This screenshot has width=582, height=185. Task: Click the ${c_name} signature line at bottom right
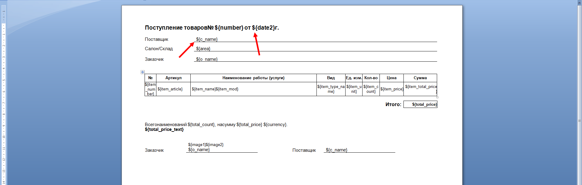click(336, 150)
